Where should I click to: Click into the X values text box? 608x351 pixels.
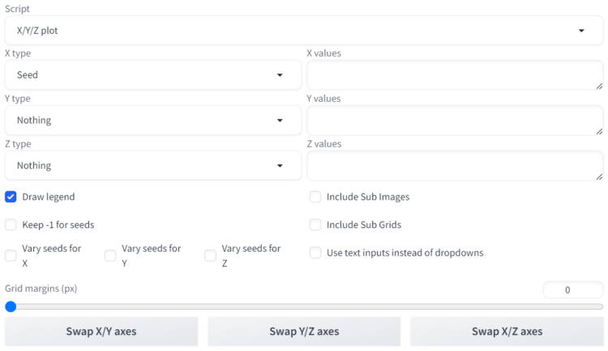tap(455, 75)
